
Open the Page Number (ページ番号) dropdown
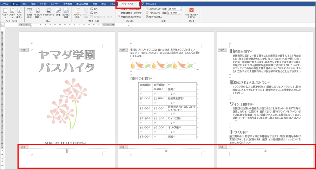(x=19, y=13)
